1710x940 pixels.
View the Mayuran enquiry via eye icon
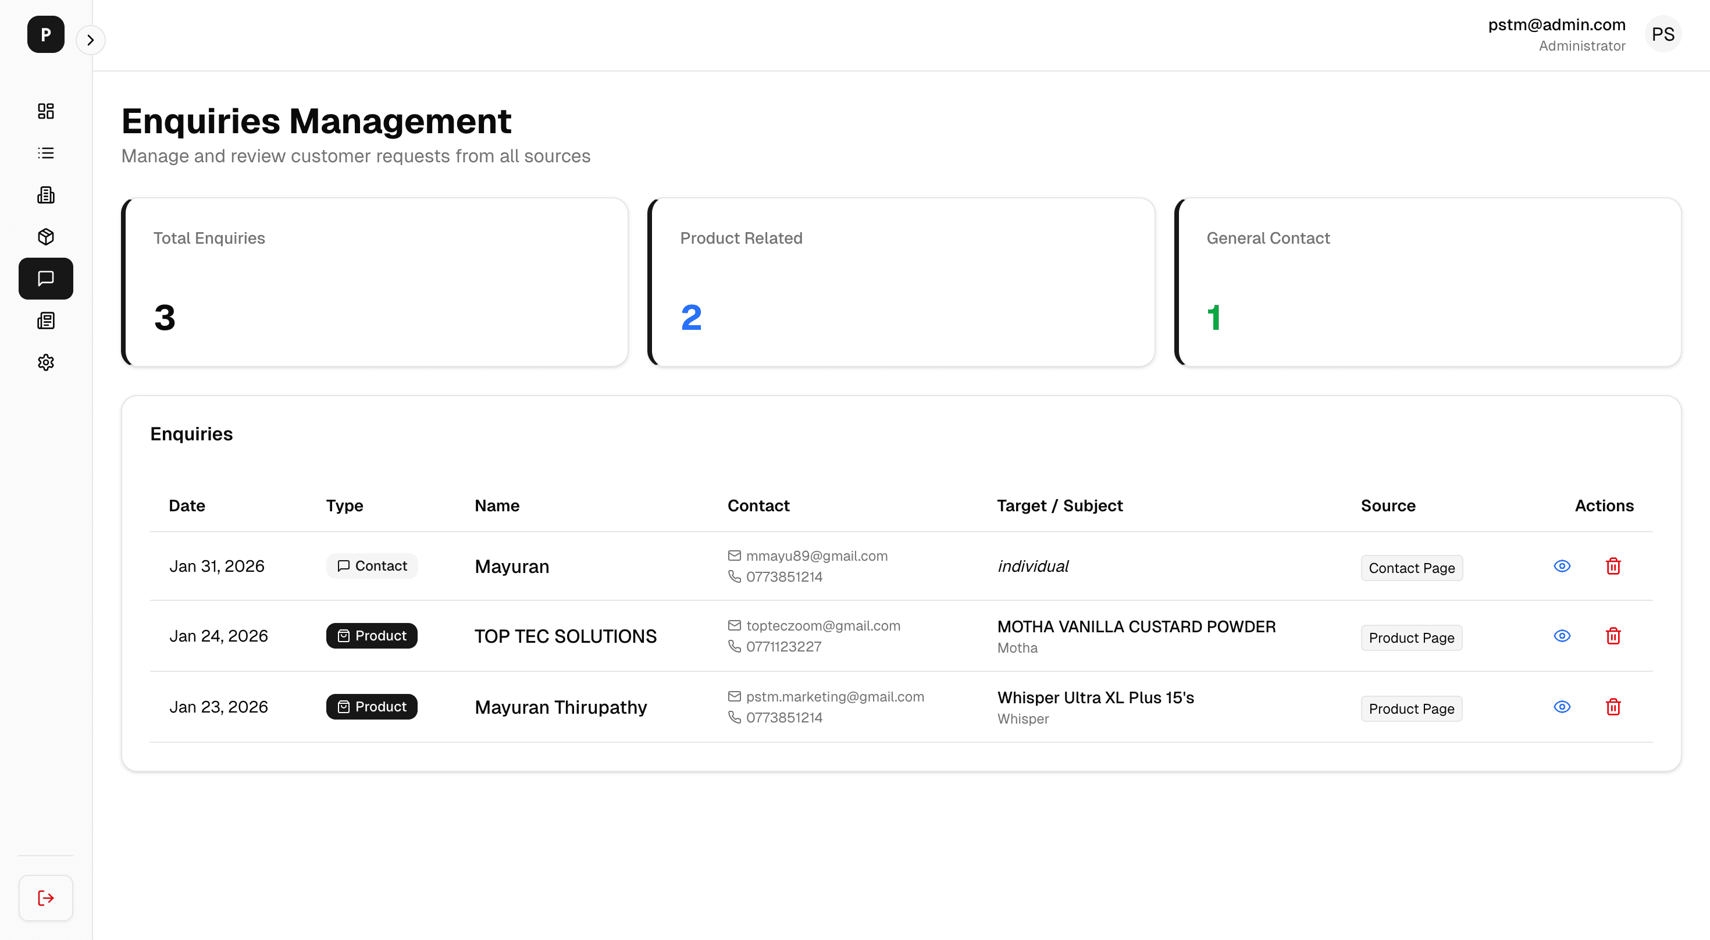coord(1562,566)
